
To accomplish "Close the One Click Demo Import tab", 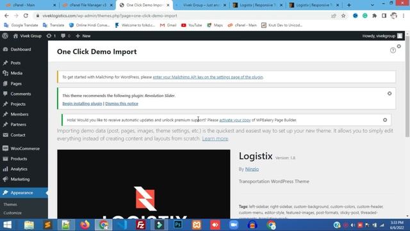I will 168,5.
